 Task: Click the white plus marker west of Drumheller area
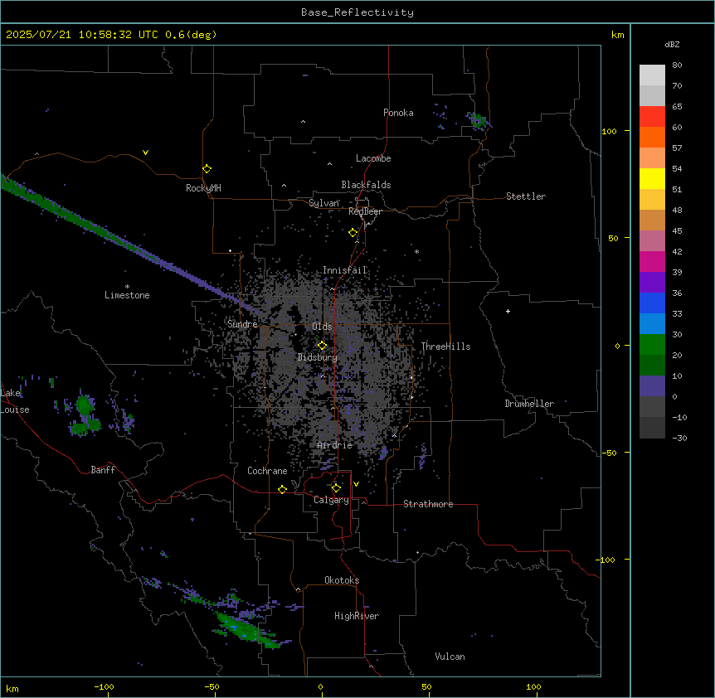[508, 311]
